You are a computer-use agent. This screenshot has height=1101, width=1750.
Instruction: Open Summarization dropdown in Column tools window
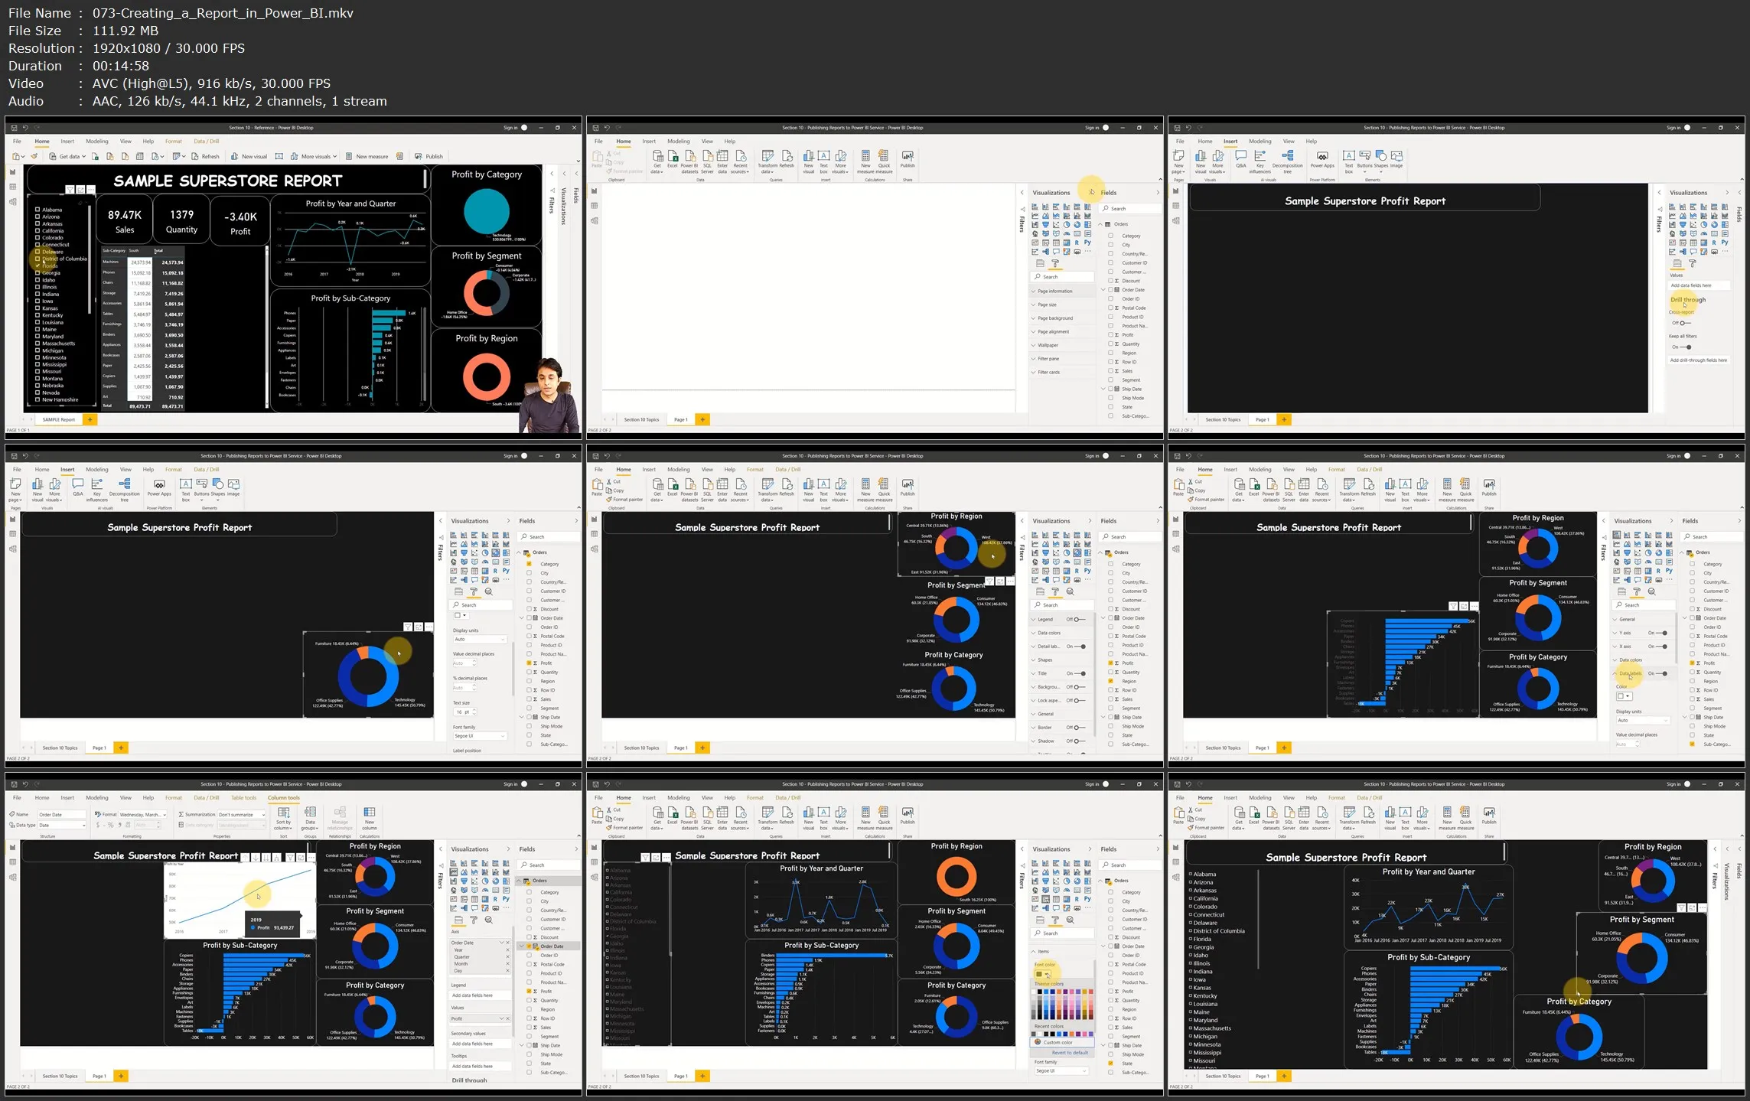242,815
